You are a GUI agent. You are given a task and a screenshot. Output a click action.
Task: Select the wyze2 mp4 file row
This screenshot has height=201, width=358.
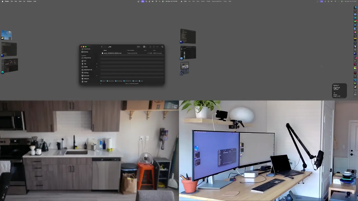[132, 53]
